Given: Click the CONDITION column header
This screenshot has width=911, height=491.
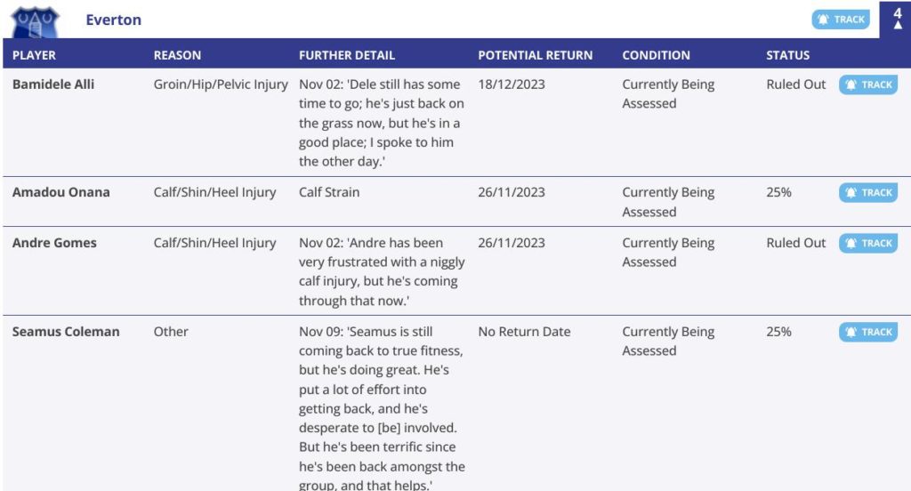Looking at the screenshot, I should pos(656,55).
